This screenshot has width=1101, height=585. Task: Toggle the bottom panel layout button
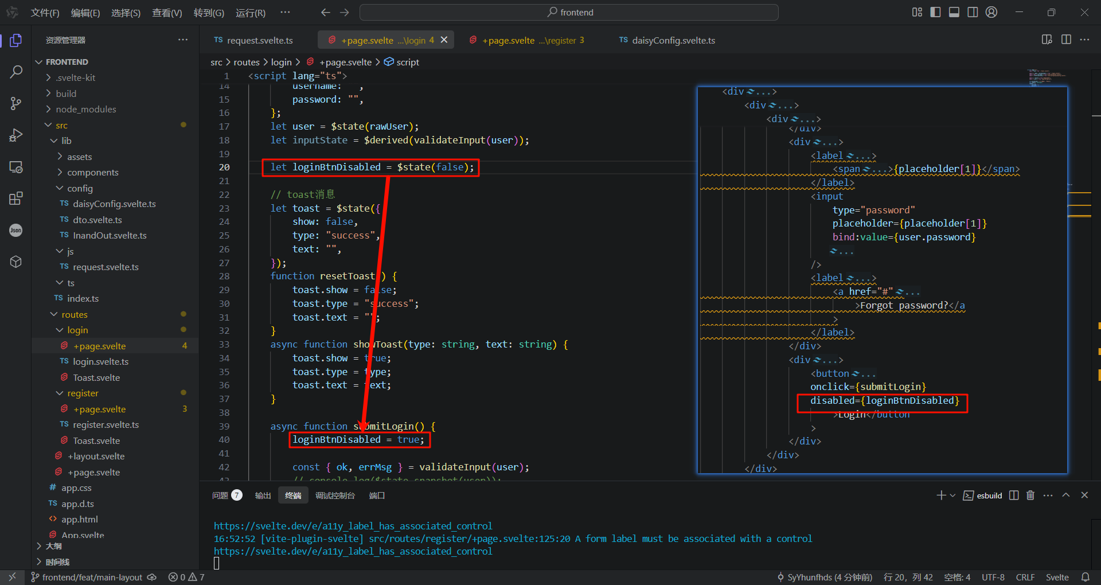954,12
